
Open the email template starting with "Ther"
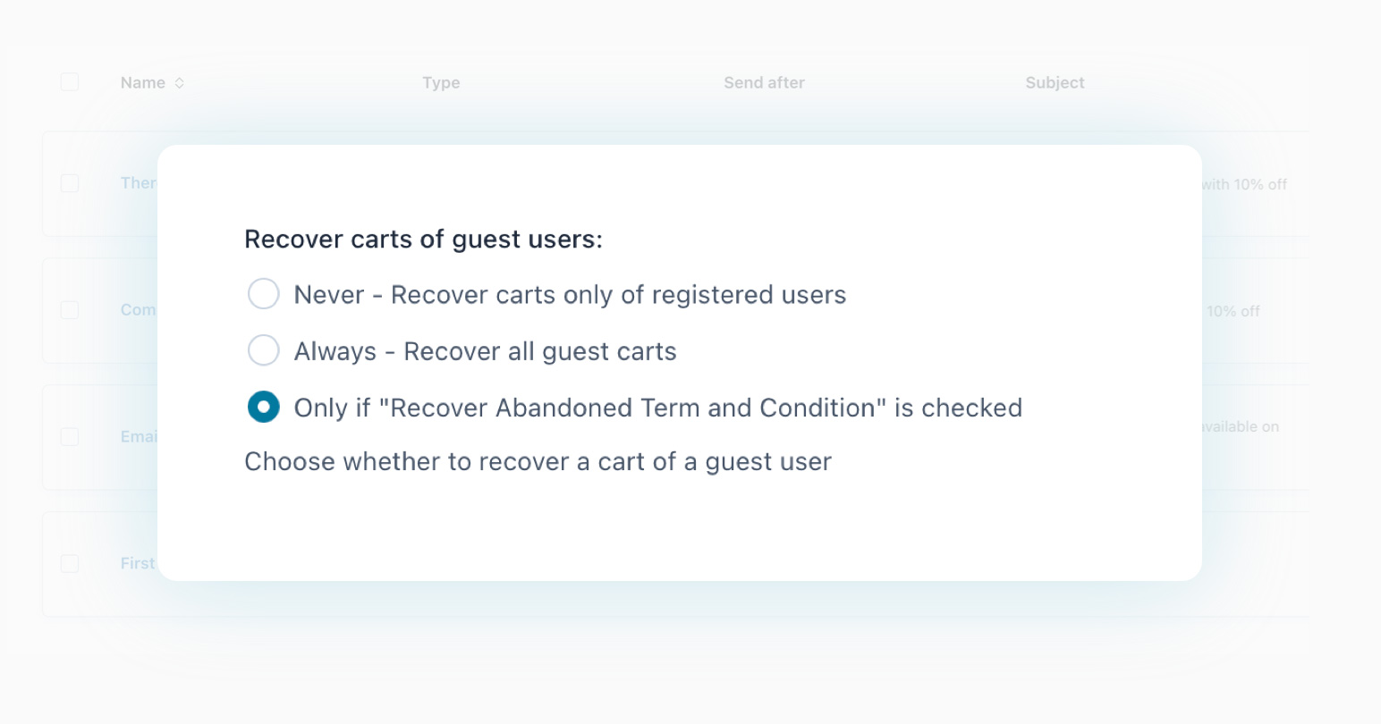pyautogui.click(x=139, y=183)
